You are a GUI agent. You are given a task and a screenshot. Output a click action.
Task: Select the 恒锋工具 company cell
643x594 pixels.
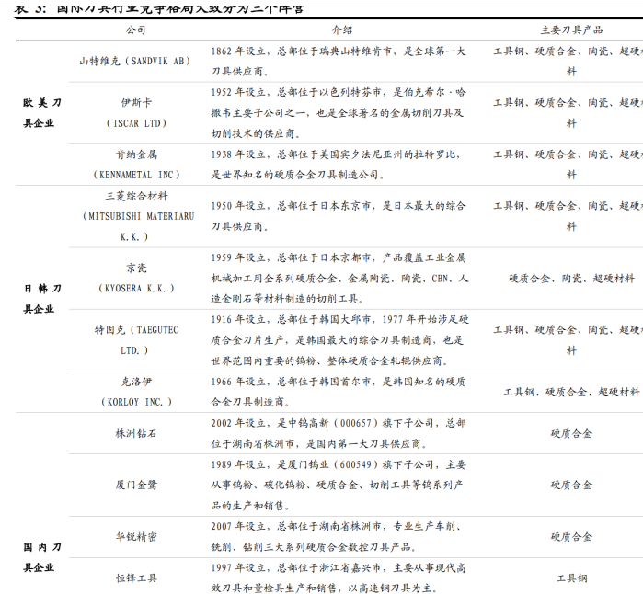(136, 578)
